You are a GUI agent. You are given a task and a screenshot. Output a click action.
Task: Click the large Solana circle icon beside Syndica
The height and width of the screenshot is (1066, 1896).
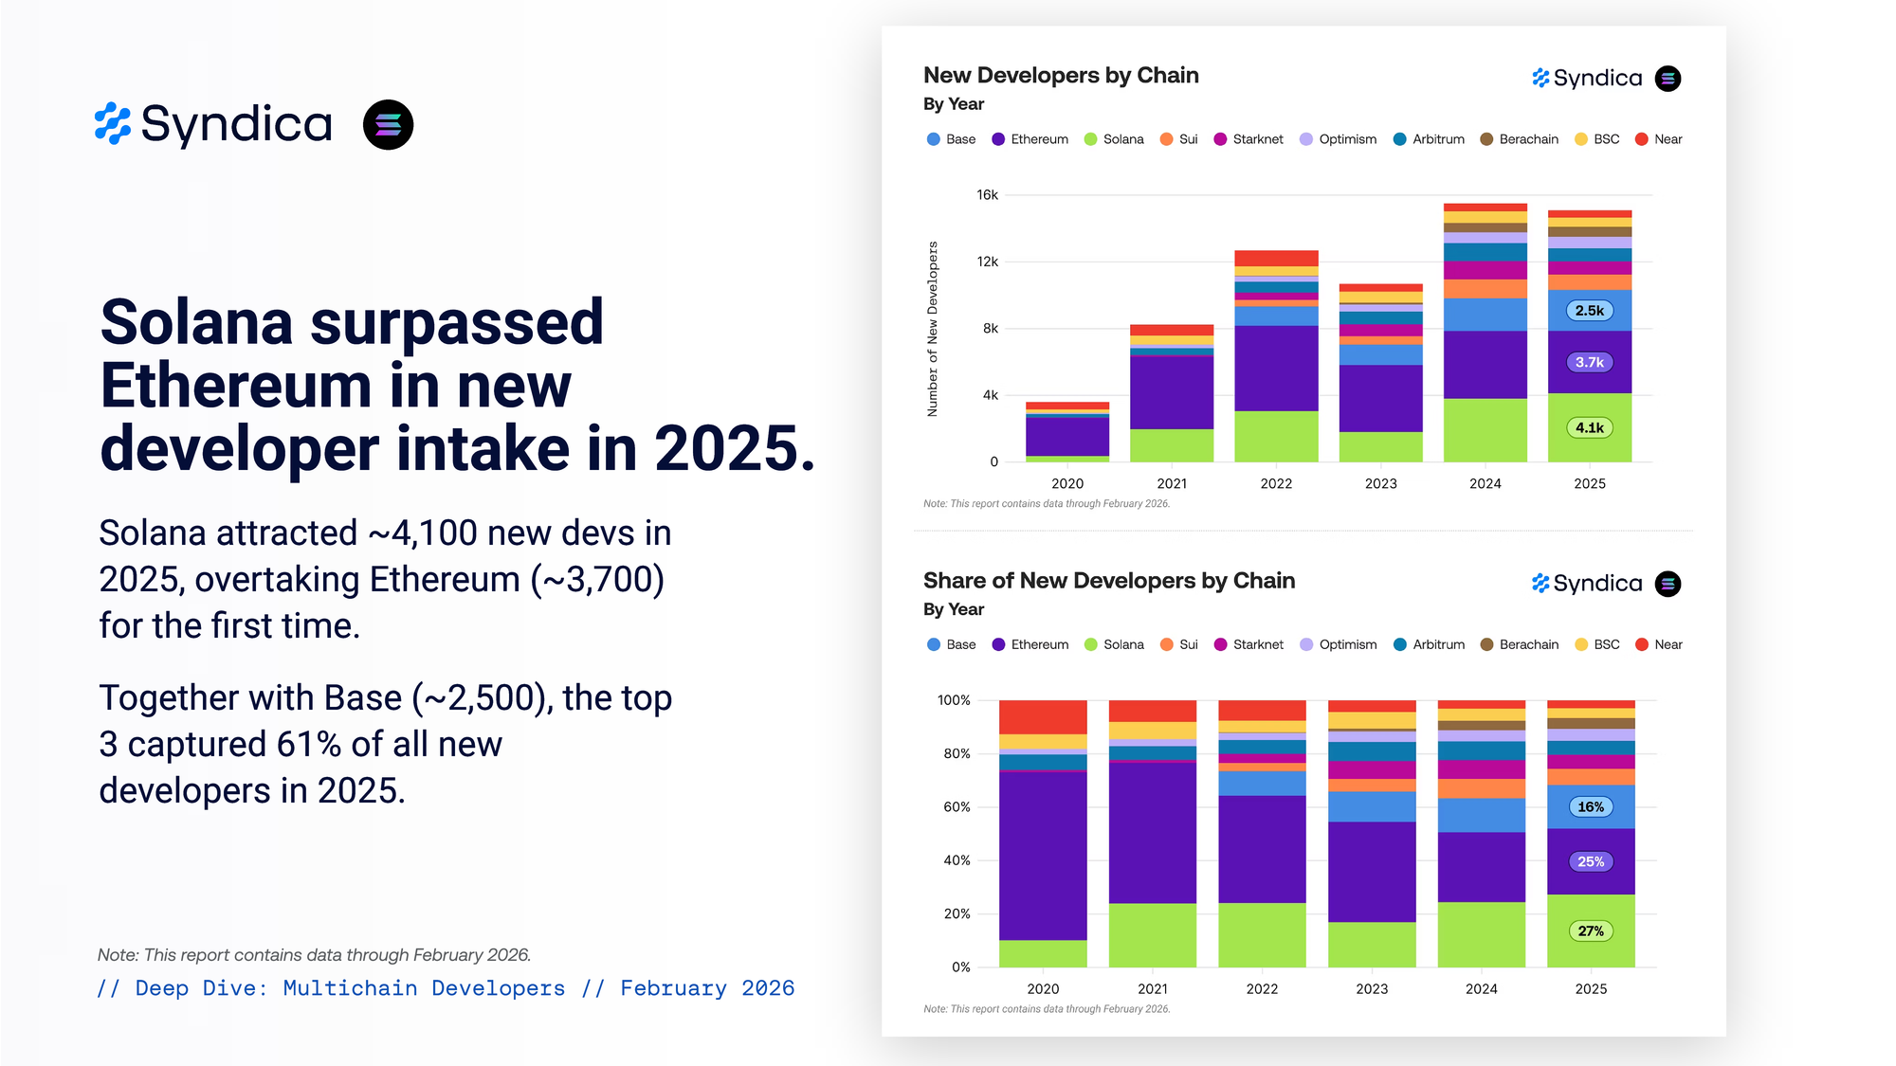coord(388,124)
